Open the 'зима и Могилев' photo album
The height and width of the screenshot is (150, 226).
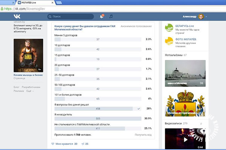click(185, 73)
